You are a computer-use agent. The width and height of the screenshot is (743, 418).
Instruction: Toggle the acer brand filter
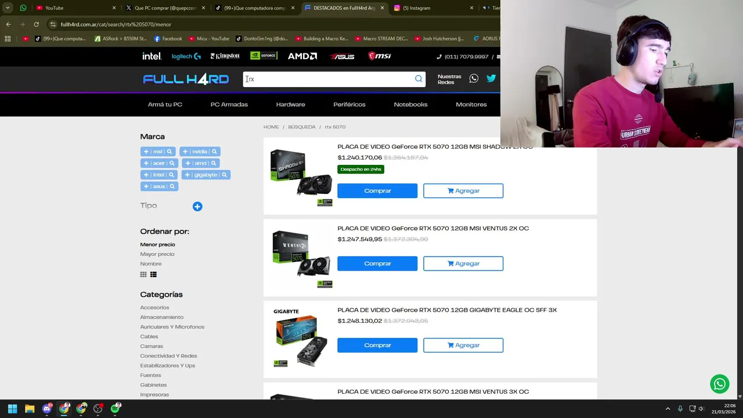159,163
